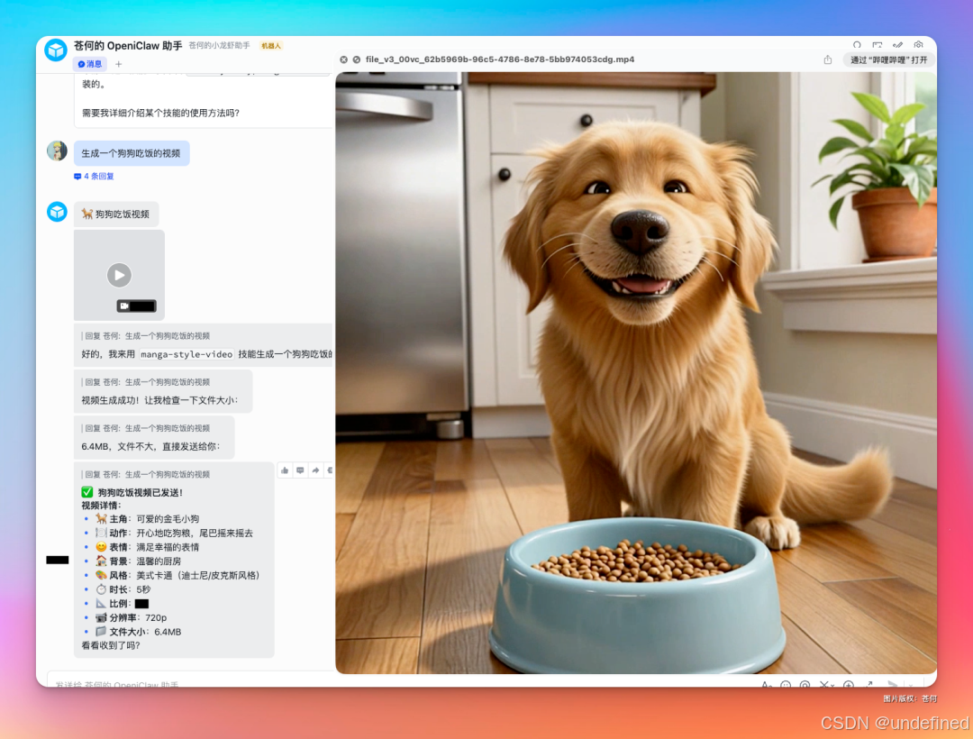Close the video preview with the X icon
Viewport: 973px width, 739px height.
coord(344,59)
